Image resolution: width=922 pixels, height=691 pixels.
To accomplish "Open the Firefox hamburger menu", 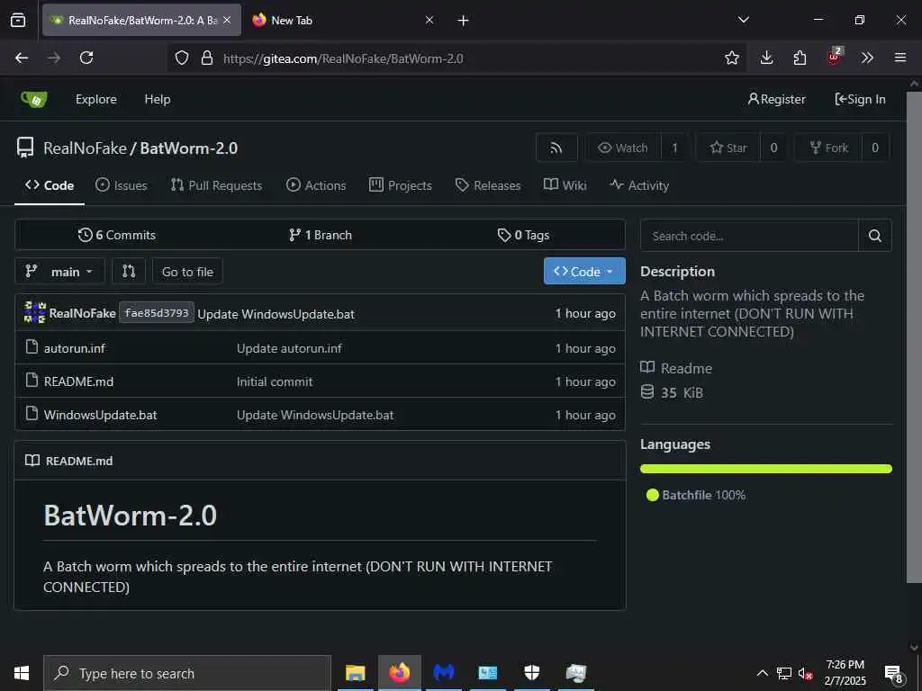I will pyautogui.click(x=900, y=58).
